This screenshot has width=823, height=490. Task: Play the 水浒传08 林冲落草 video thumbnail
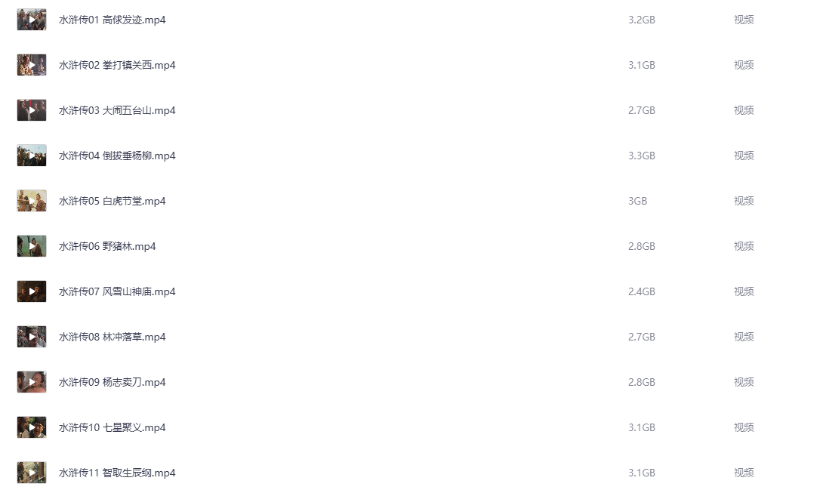point(32,337)
